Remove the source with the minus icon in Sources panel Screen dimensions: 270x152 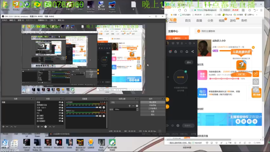tap(42, 127)
